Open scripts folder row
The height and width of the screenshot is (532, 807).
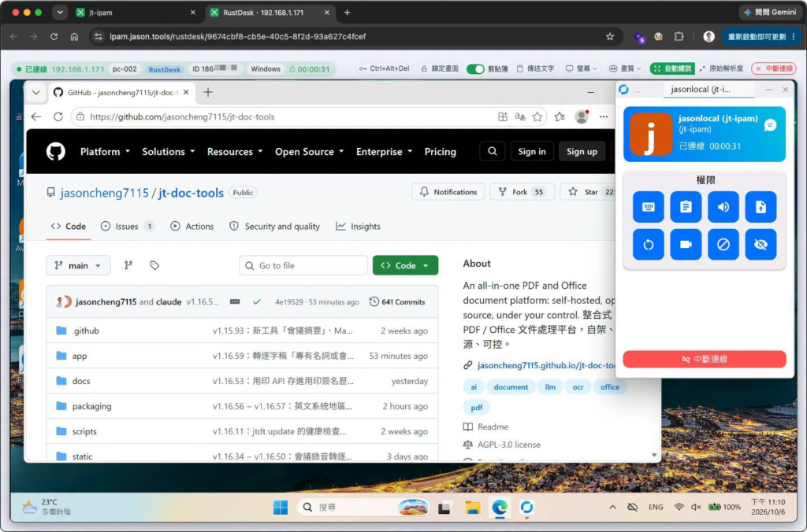coord(242,431)
